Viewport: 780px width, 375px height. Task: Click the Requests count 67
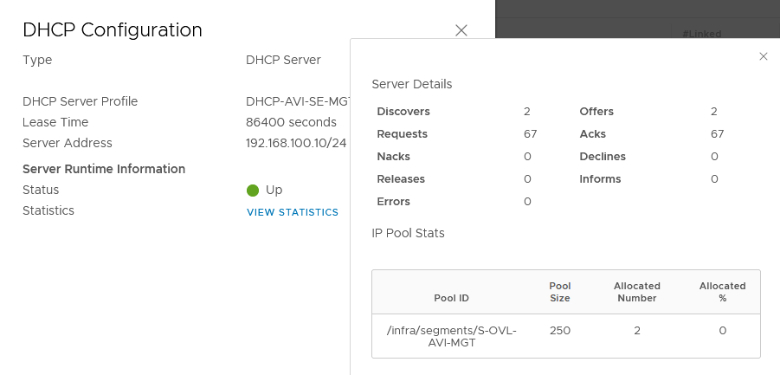point(531,133)
